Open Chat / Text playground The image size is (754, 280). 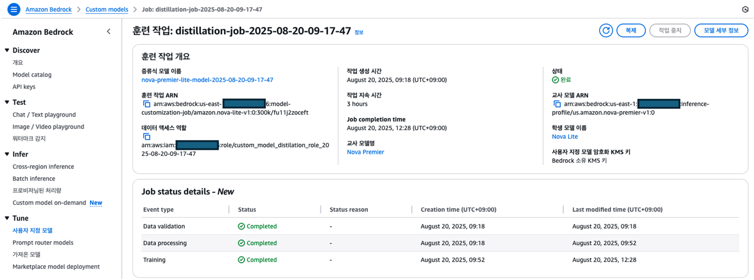tap(44, 115)
